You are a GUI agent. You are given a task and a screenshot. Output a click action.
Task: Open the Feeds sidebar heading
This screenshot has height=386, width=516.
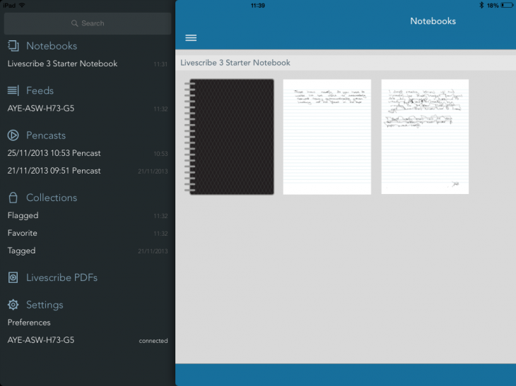coord(40,90)
